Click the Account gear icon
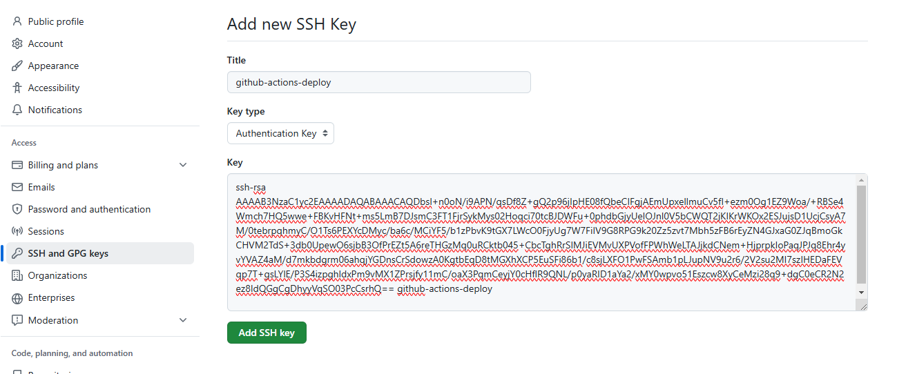This screenshot has width=897, height=374. [x=17, y=43]
